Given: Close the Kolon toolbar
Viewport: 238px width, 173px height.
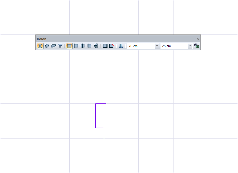Looking at the screenshot, I should pyautogui.click(x=198, y=39).
